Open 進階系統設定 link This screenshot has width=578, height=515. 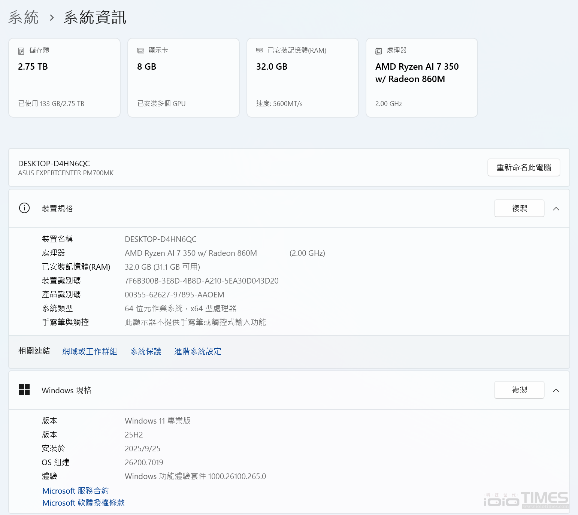click(197, 351)
